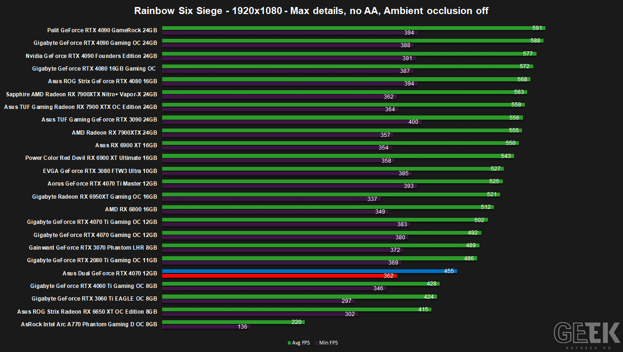
Task: Select the Nvidia RTX 4090 Founders Edition label
Action: coord(91,56)
